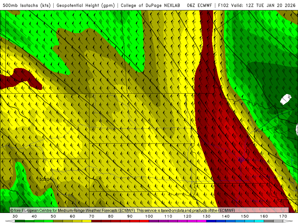298x223 pixels.
Task: Click the 100 value on the color scale
Action: 149,216
